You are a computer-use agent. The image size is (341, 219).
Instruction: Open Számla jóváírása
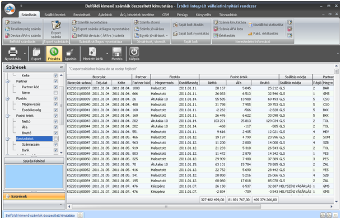pyautogui.click(x=149, y=29)
